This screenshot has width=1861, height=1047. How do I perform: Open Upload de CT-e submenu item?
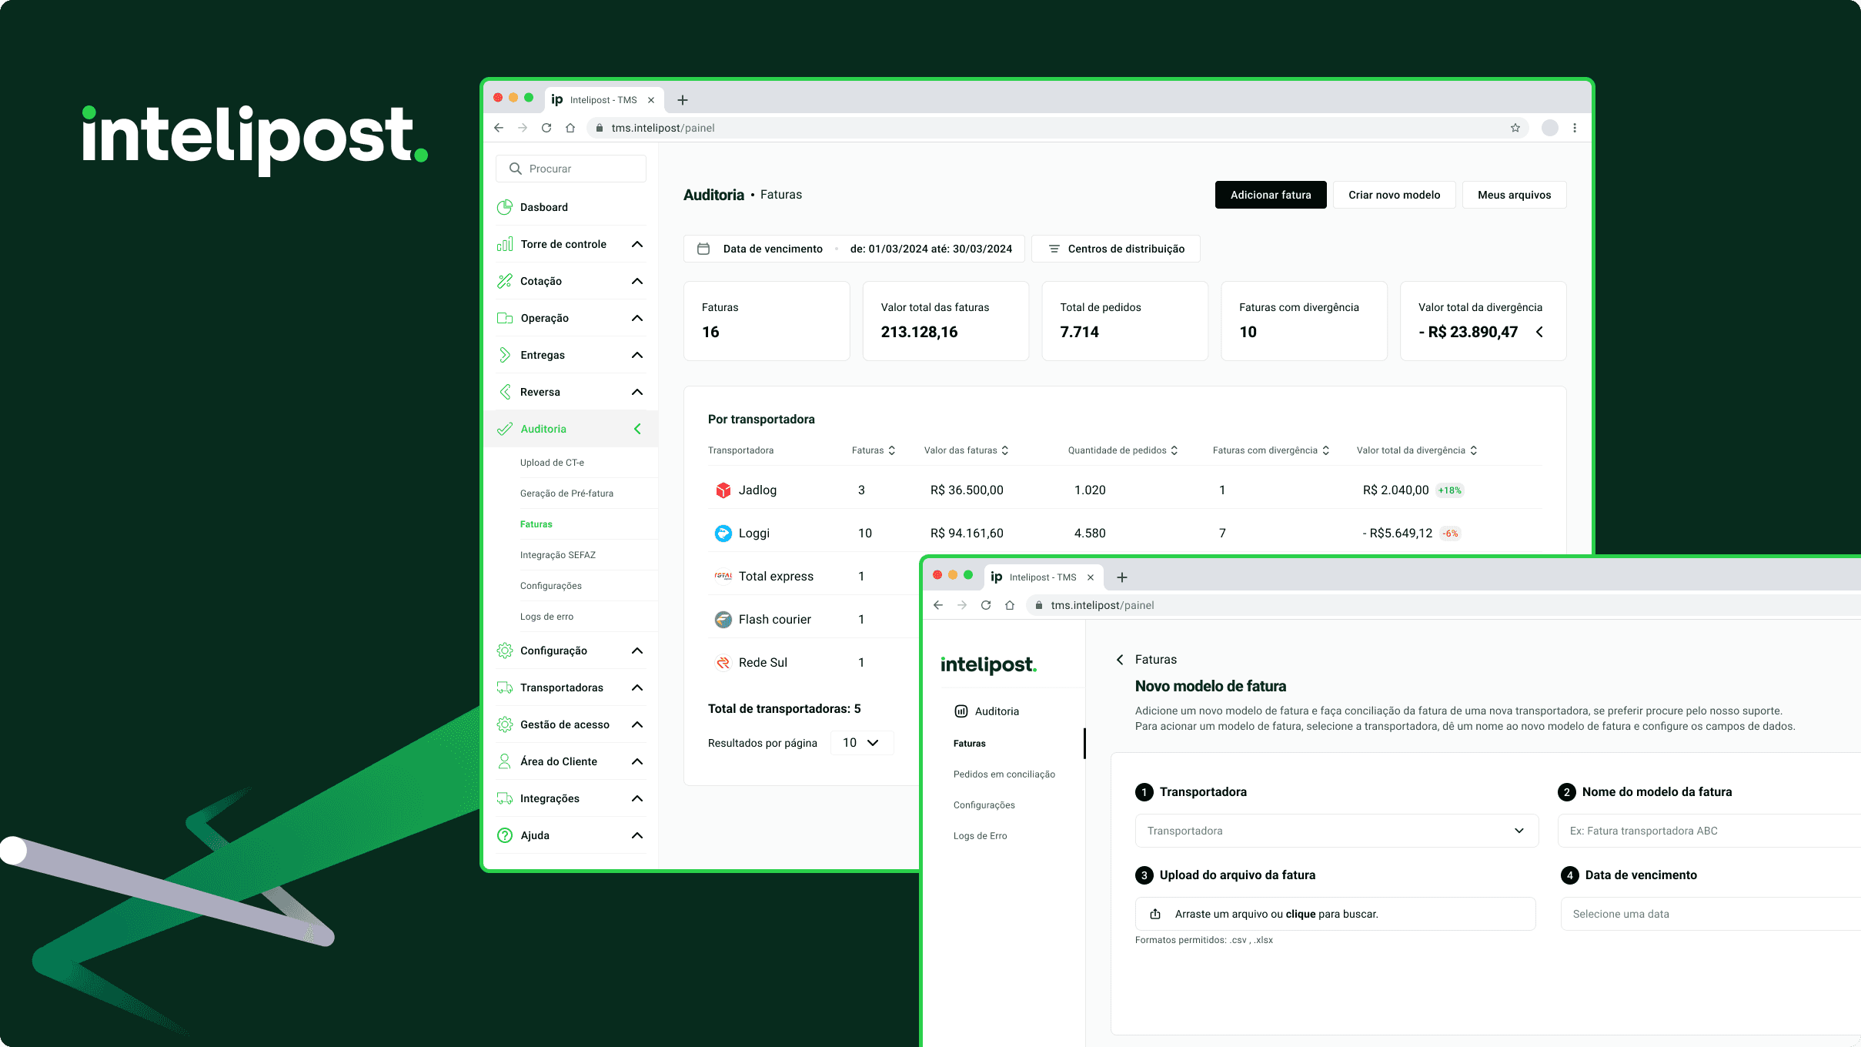pos(552,463)
